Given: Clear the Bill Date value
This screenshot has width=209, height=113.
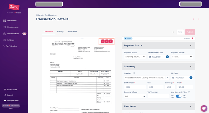Looking at the screenshot, I should 191,78.
